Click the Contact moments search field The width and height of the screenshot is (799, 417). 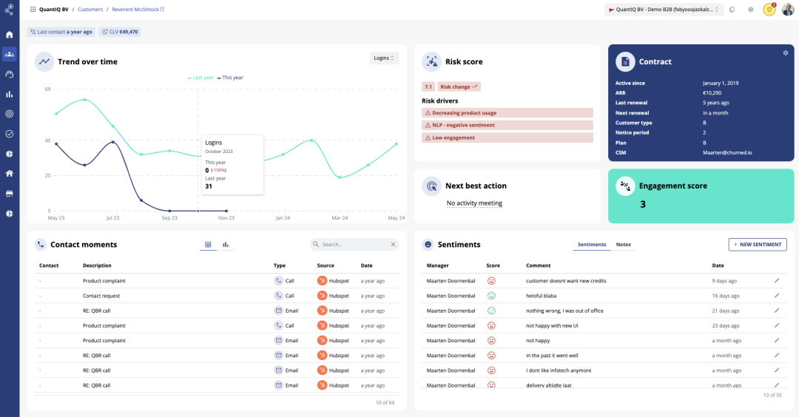point(354,245)
